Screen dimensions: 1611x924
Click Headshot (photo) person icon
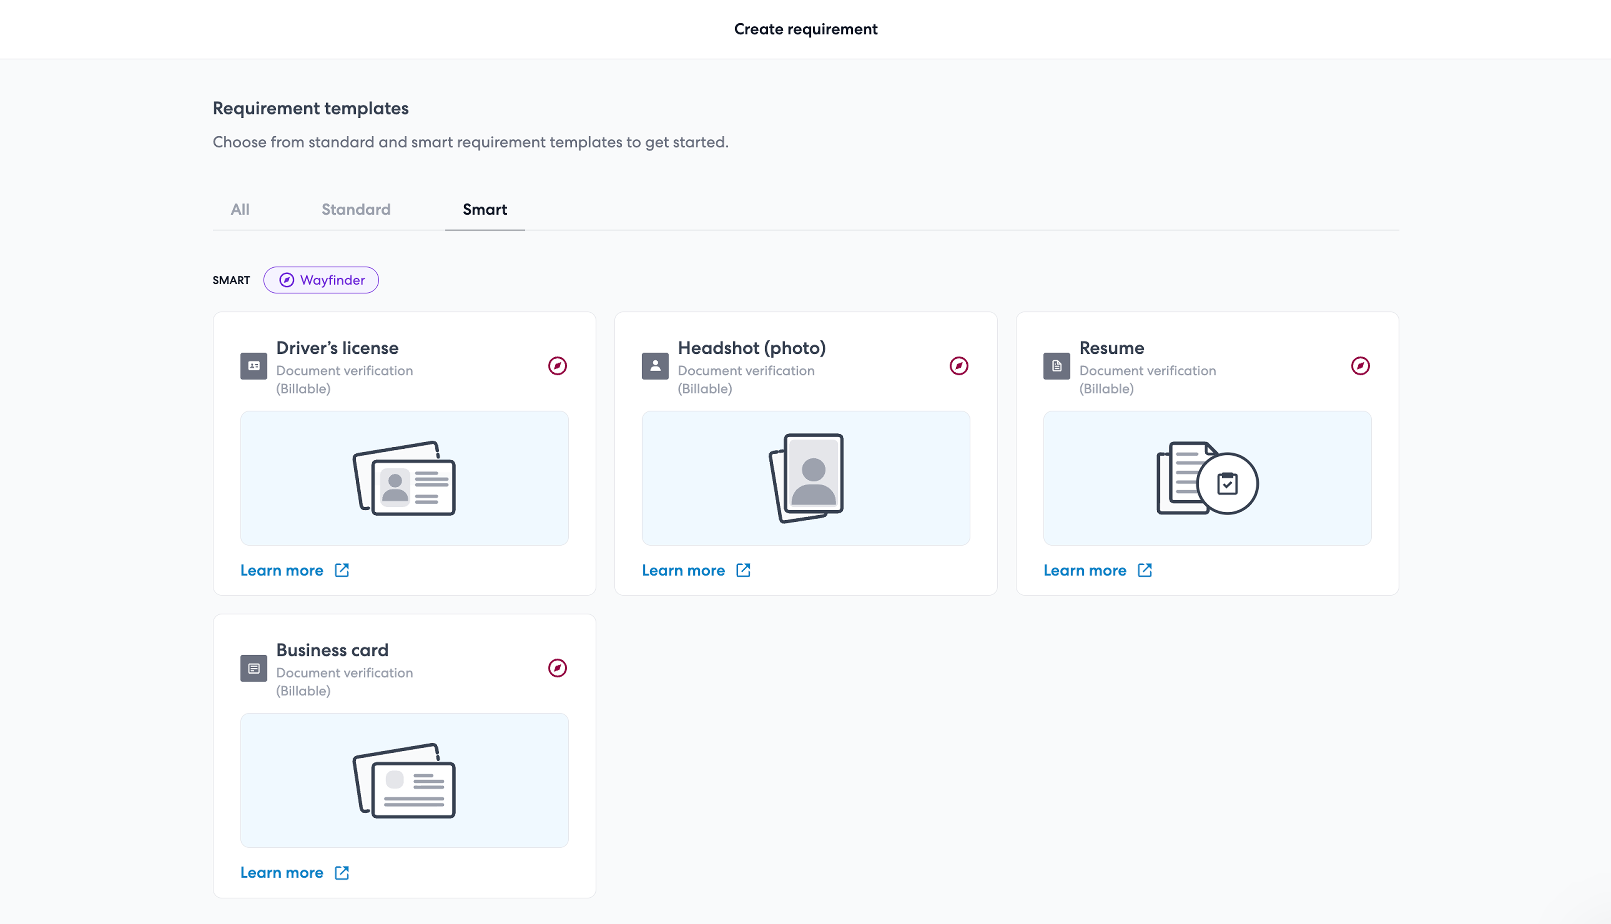pyautogui.click(x=655, y=366)
